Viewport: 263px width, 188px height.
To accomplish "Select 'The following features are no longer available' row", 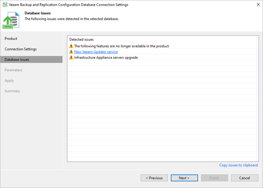I will [x=162, y=46].
